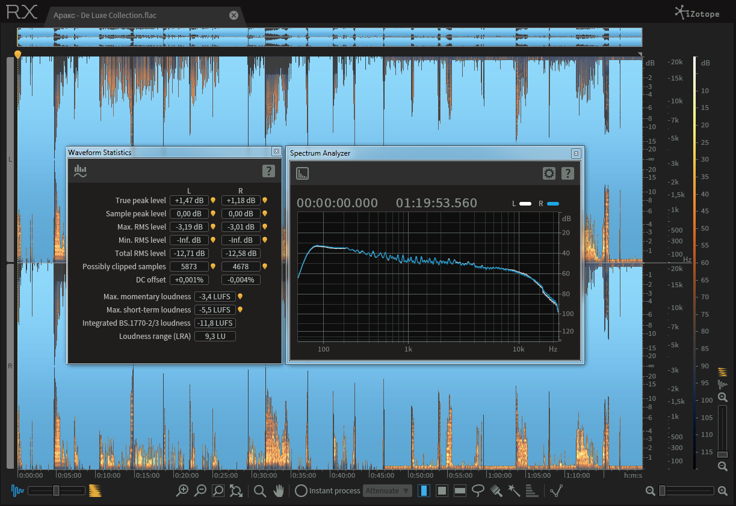Toggle Instant process circle

pyautogui.click(x=301, y=491)
